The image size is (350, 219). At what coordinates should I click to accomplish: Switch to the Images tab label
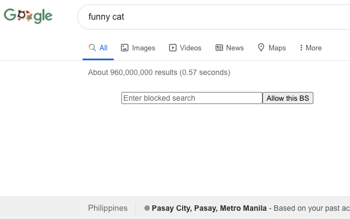(143, 48)
